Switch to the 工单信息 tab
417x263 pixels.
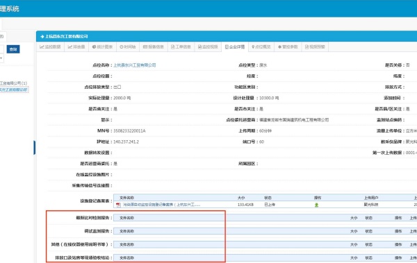coord(181,46)
